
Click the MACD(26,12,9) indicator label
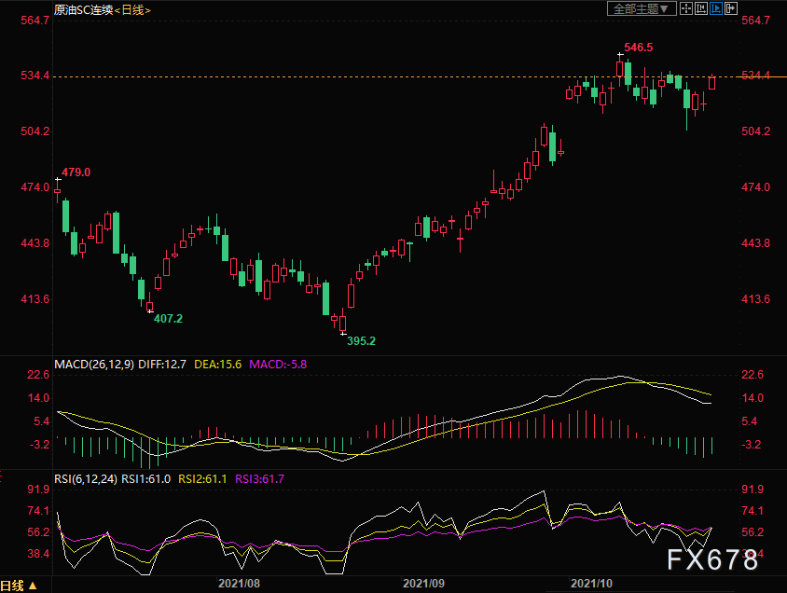click(x=94, y=365)
